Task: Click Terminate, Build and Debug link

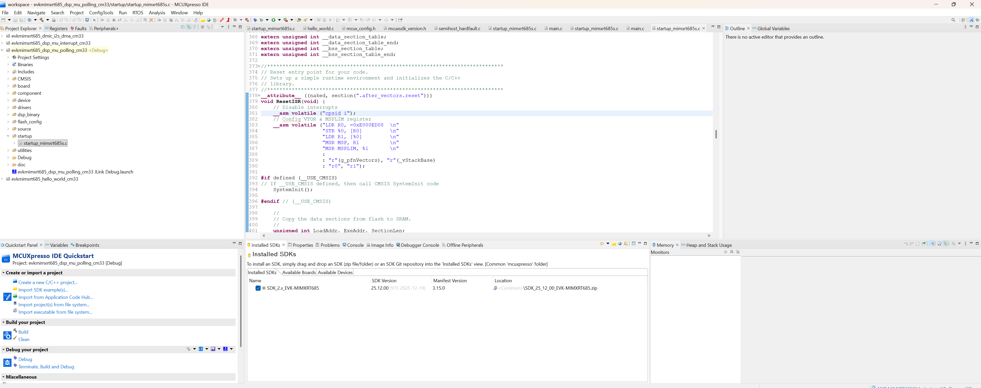Action: (x=46, y=367)
